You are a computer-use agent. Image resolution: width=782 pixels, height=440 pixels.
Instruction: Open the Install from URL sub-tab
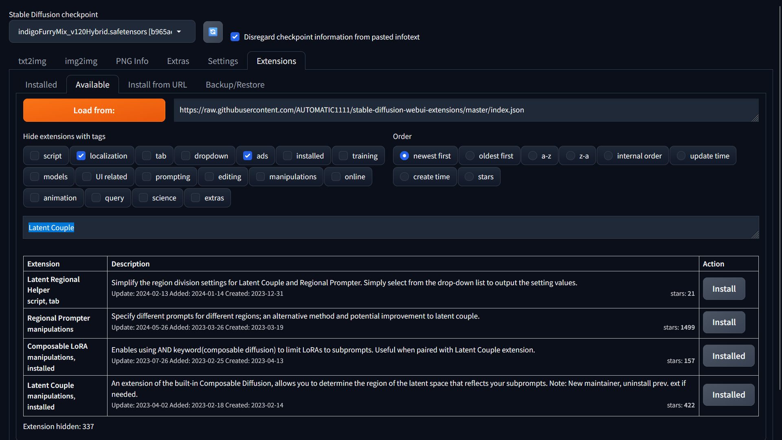[157, 85]
